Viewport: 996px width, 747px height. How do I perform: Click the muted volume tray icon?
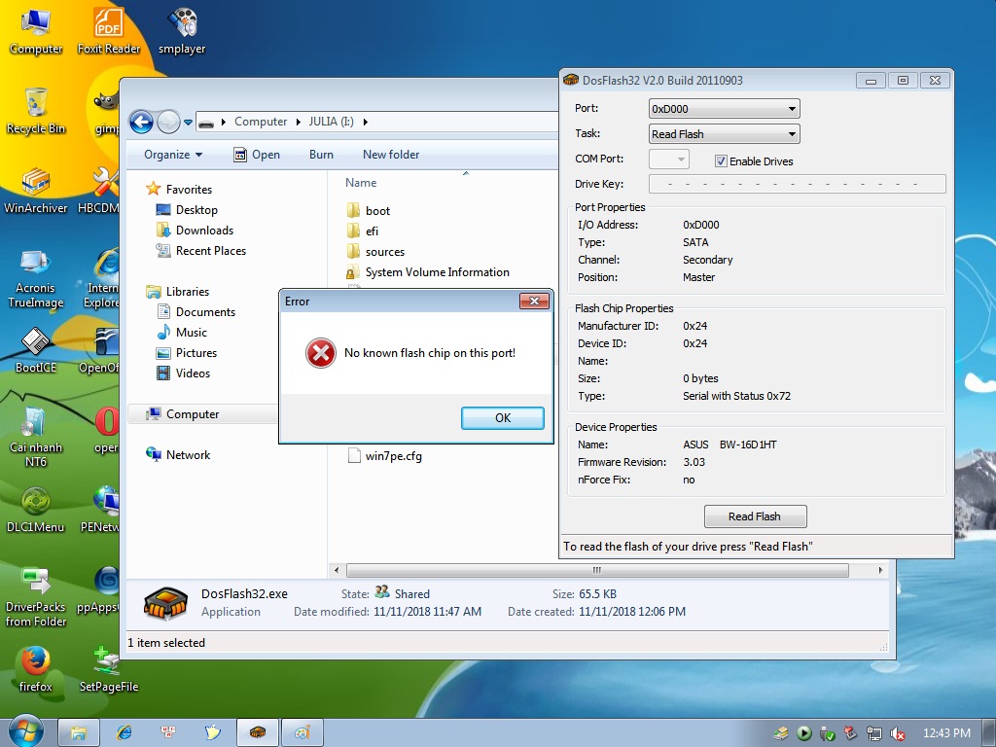point(898,733)
